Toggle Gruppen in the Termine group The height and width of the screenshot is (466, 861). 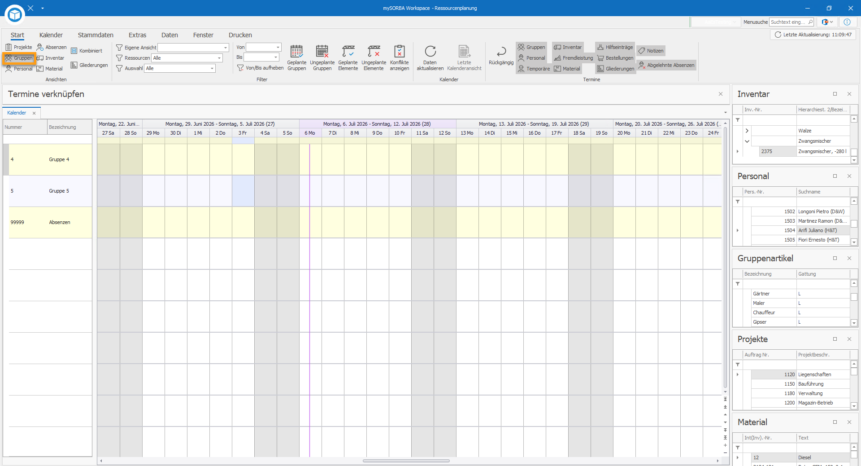pyautogui.click(x=531, y=47)
